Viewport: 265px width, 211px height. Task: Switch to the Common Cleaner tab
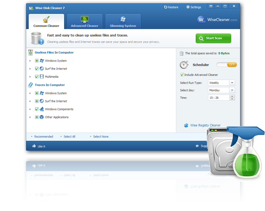pos(46,22)
